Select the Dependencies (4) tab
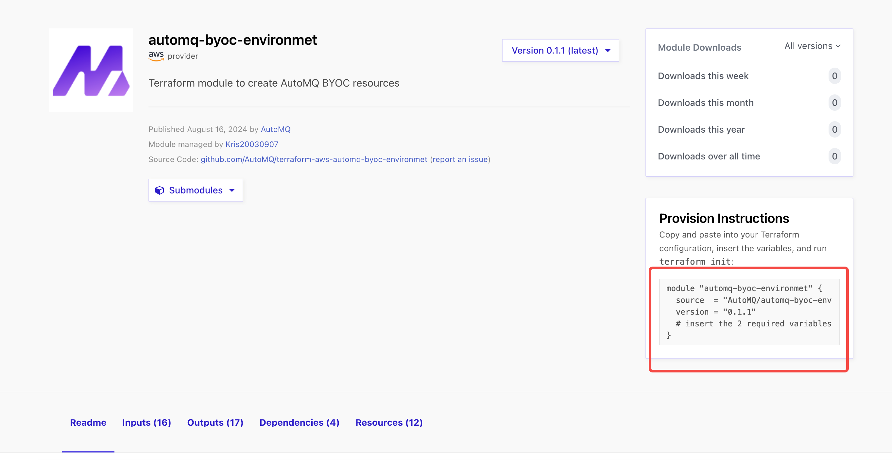Viewport: 892px width, 460px height. point(299,422)
